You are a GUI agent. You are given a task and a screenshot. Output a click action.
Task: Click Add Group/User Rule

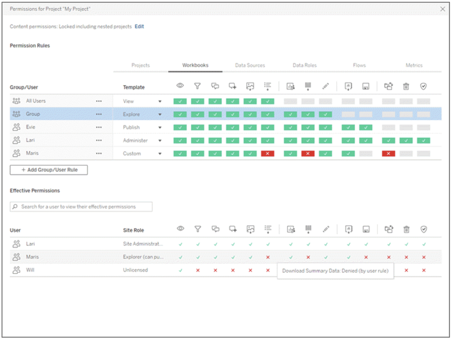click(x=49, y=170)
